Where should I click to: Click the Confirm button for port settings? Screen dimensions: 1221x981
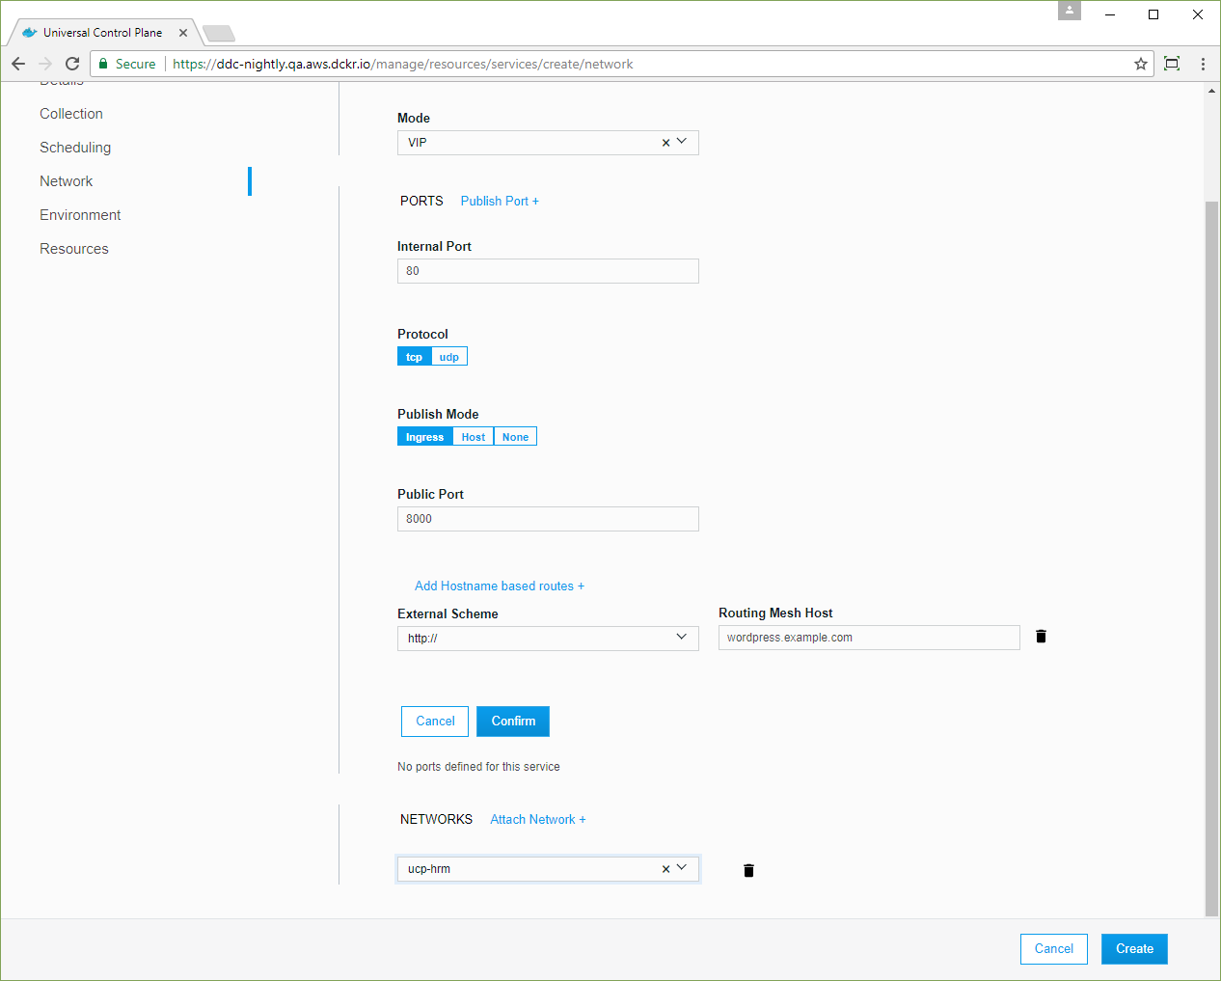pos(513,722)
